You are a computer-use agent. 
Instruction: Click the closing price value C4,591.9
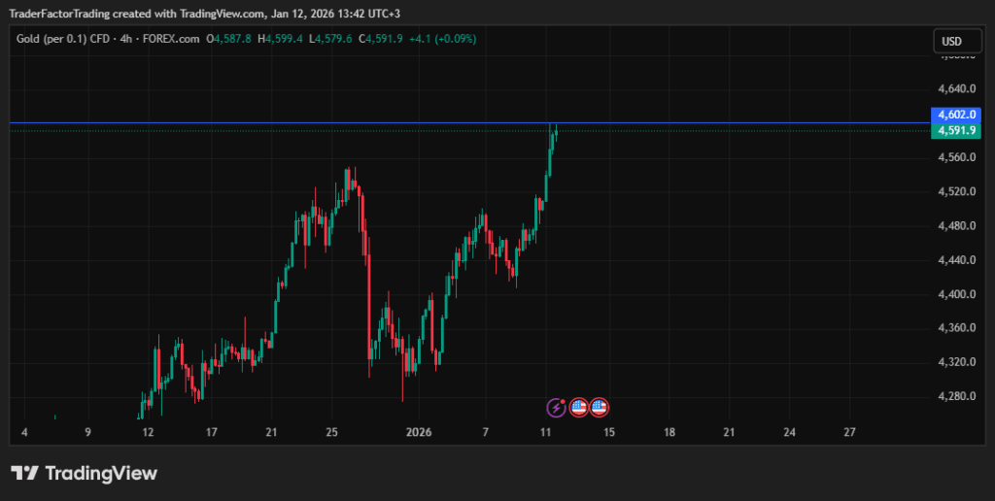pyautogui.click(x=382, y=39)
